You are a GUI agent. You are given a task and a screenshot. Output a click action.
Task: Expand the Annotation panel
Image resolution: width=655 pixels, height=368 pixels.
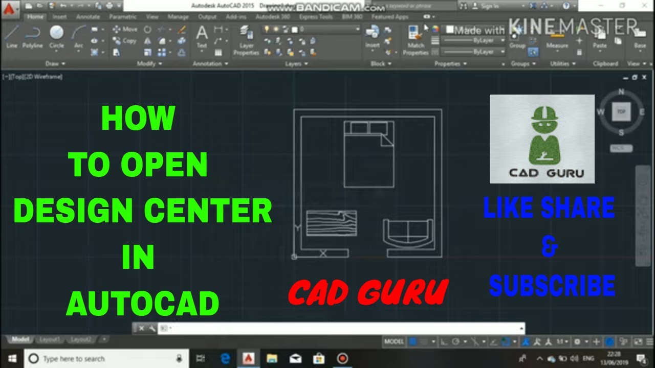coord(210,64)
